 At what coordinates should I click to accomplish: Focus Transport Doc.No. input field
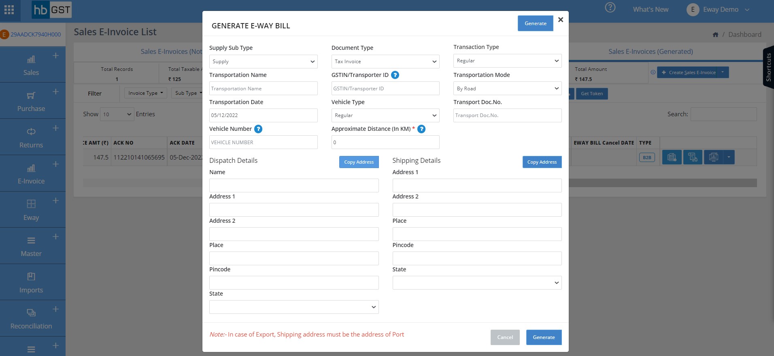[508, 115]
